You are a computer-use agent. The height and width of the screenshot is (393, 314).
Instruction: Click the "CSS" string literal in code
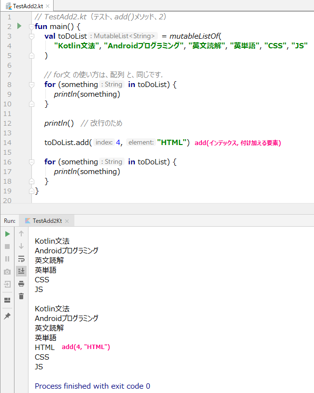(x=275, y=46)
